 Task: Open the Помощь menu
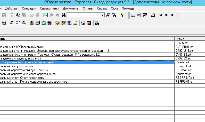click(x=128, y=8)
